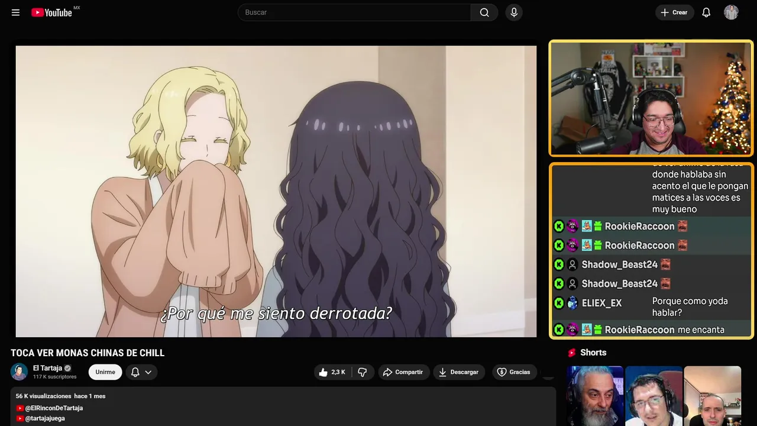This screenshot has height=426, width=757.
Task: Click the streamer webcam overlay
Action: 651,98
